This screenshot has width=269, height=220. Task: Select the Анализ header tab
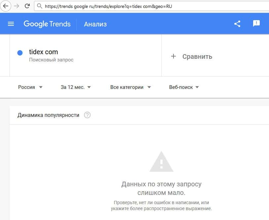(95, 24)
